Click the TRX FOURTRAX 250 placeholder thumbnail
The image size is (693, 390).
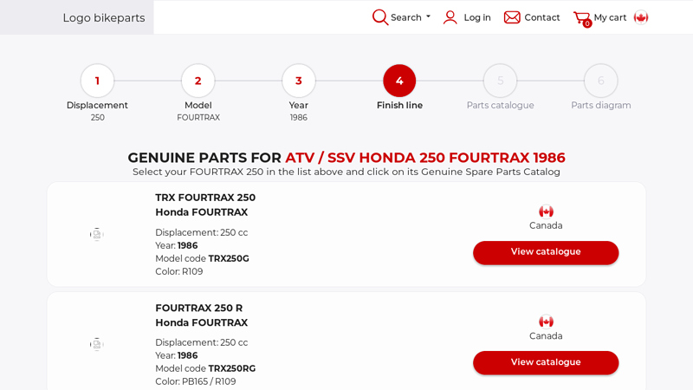point(97,234)
